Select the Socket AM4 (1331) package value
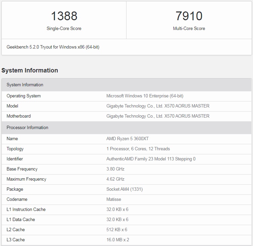The image size is (253, 246). coord(124,189)
